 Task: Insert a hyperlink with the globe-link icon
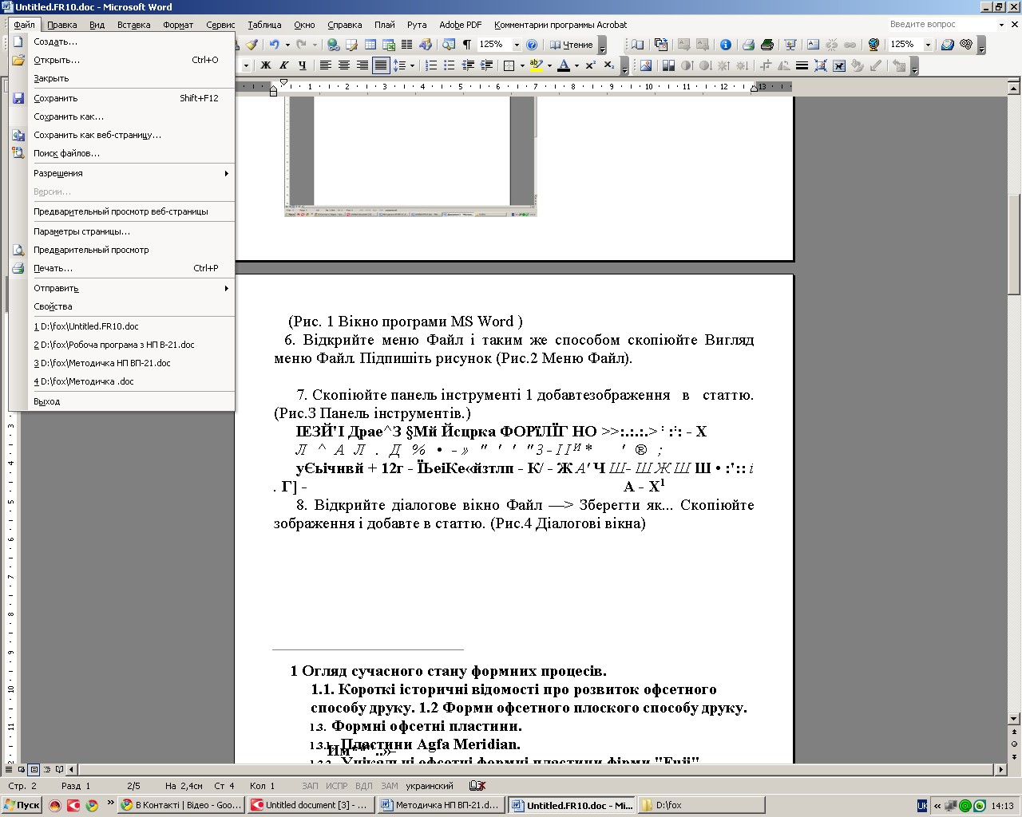click(x=333, y=45)
